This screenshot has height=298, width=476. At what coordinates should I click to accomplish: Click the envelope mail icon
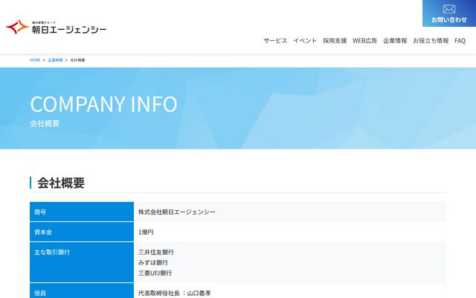(x=449, y=9)
